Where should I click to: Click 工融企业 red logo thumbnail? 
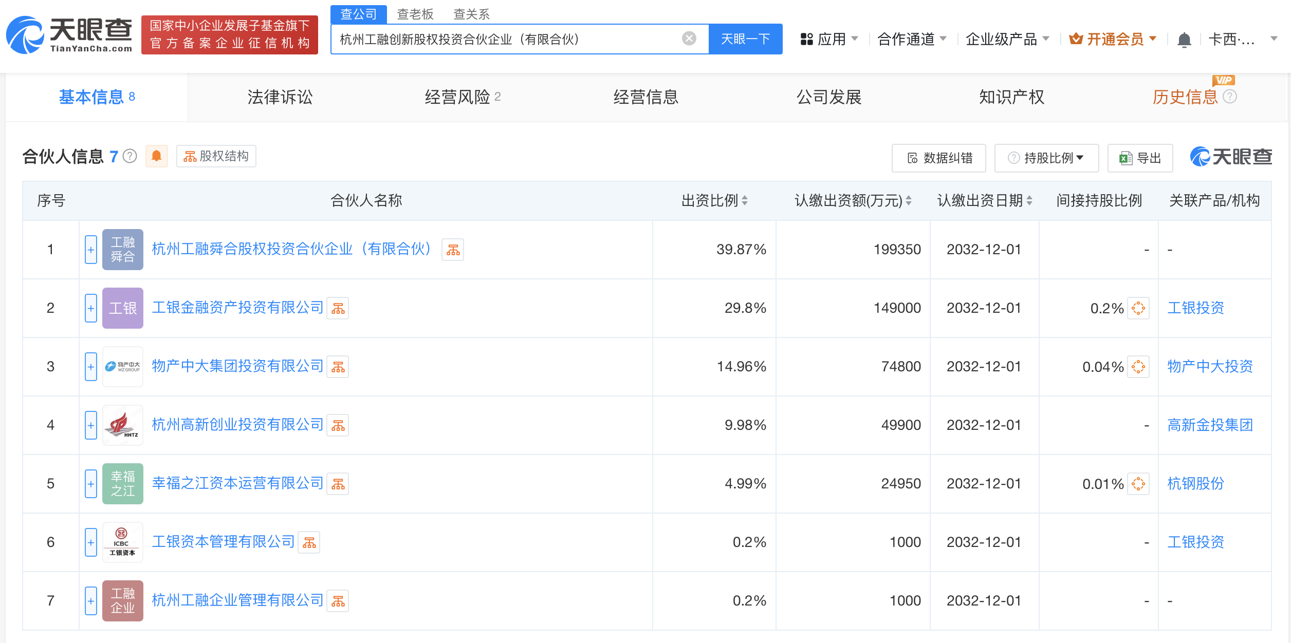tap(123, 601)
